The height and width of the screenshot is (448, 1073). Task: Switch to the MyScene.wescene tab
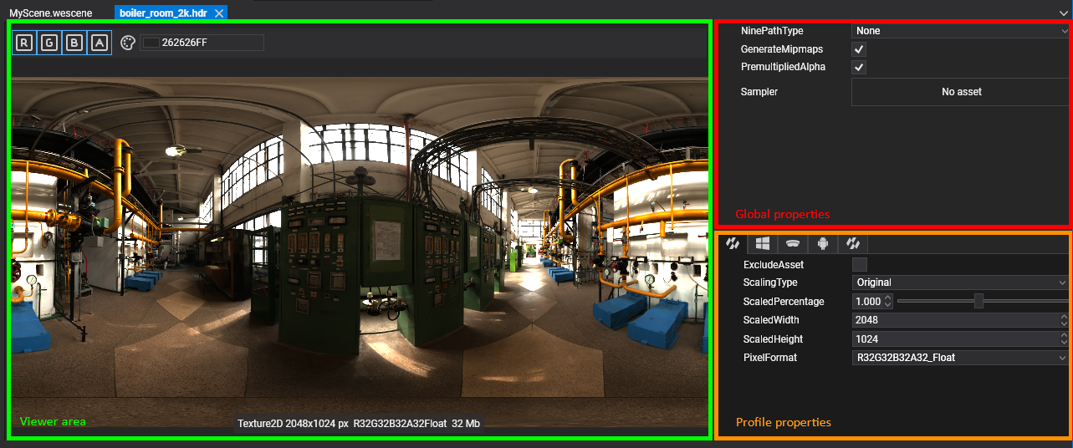coord(51,13)
